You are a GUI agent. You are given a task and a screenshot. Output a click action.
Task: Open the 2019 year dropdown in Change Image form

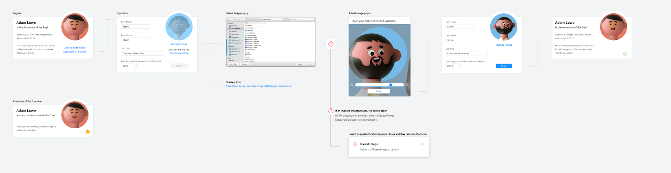[454, 66]
